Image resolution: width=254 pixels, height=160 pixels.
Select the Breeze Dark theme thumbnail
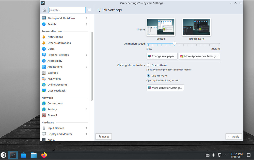click(x=197, y=27)
